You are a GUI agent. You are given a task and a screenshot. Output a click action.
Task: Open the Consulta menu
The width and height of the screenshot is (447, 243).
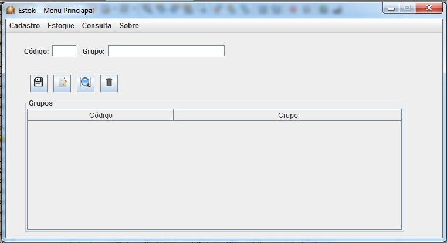tap(97, 26)
